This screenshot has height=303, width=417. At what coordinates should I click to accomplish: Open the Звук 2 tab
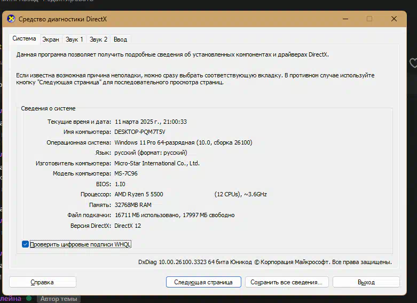click(x=98, y=39)
